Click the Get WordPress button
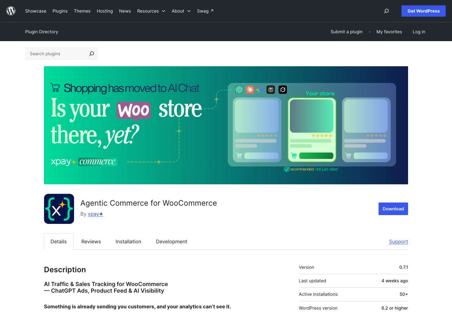The width and height of the screenshot is (452, 314). pos(423,11)
